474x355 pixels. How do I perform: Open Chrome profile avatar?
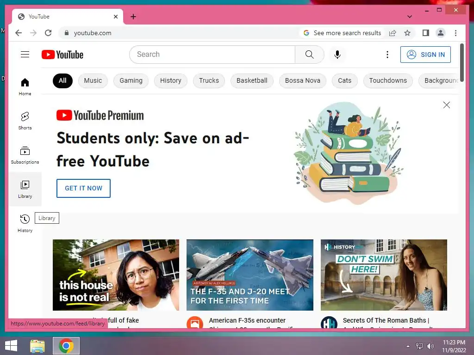441,33
